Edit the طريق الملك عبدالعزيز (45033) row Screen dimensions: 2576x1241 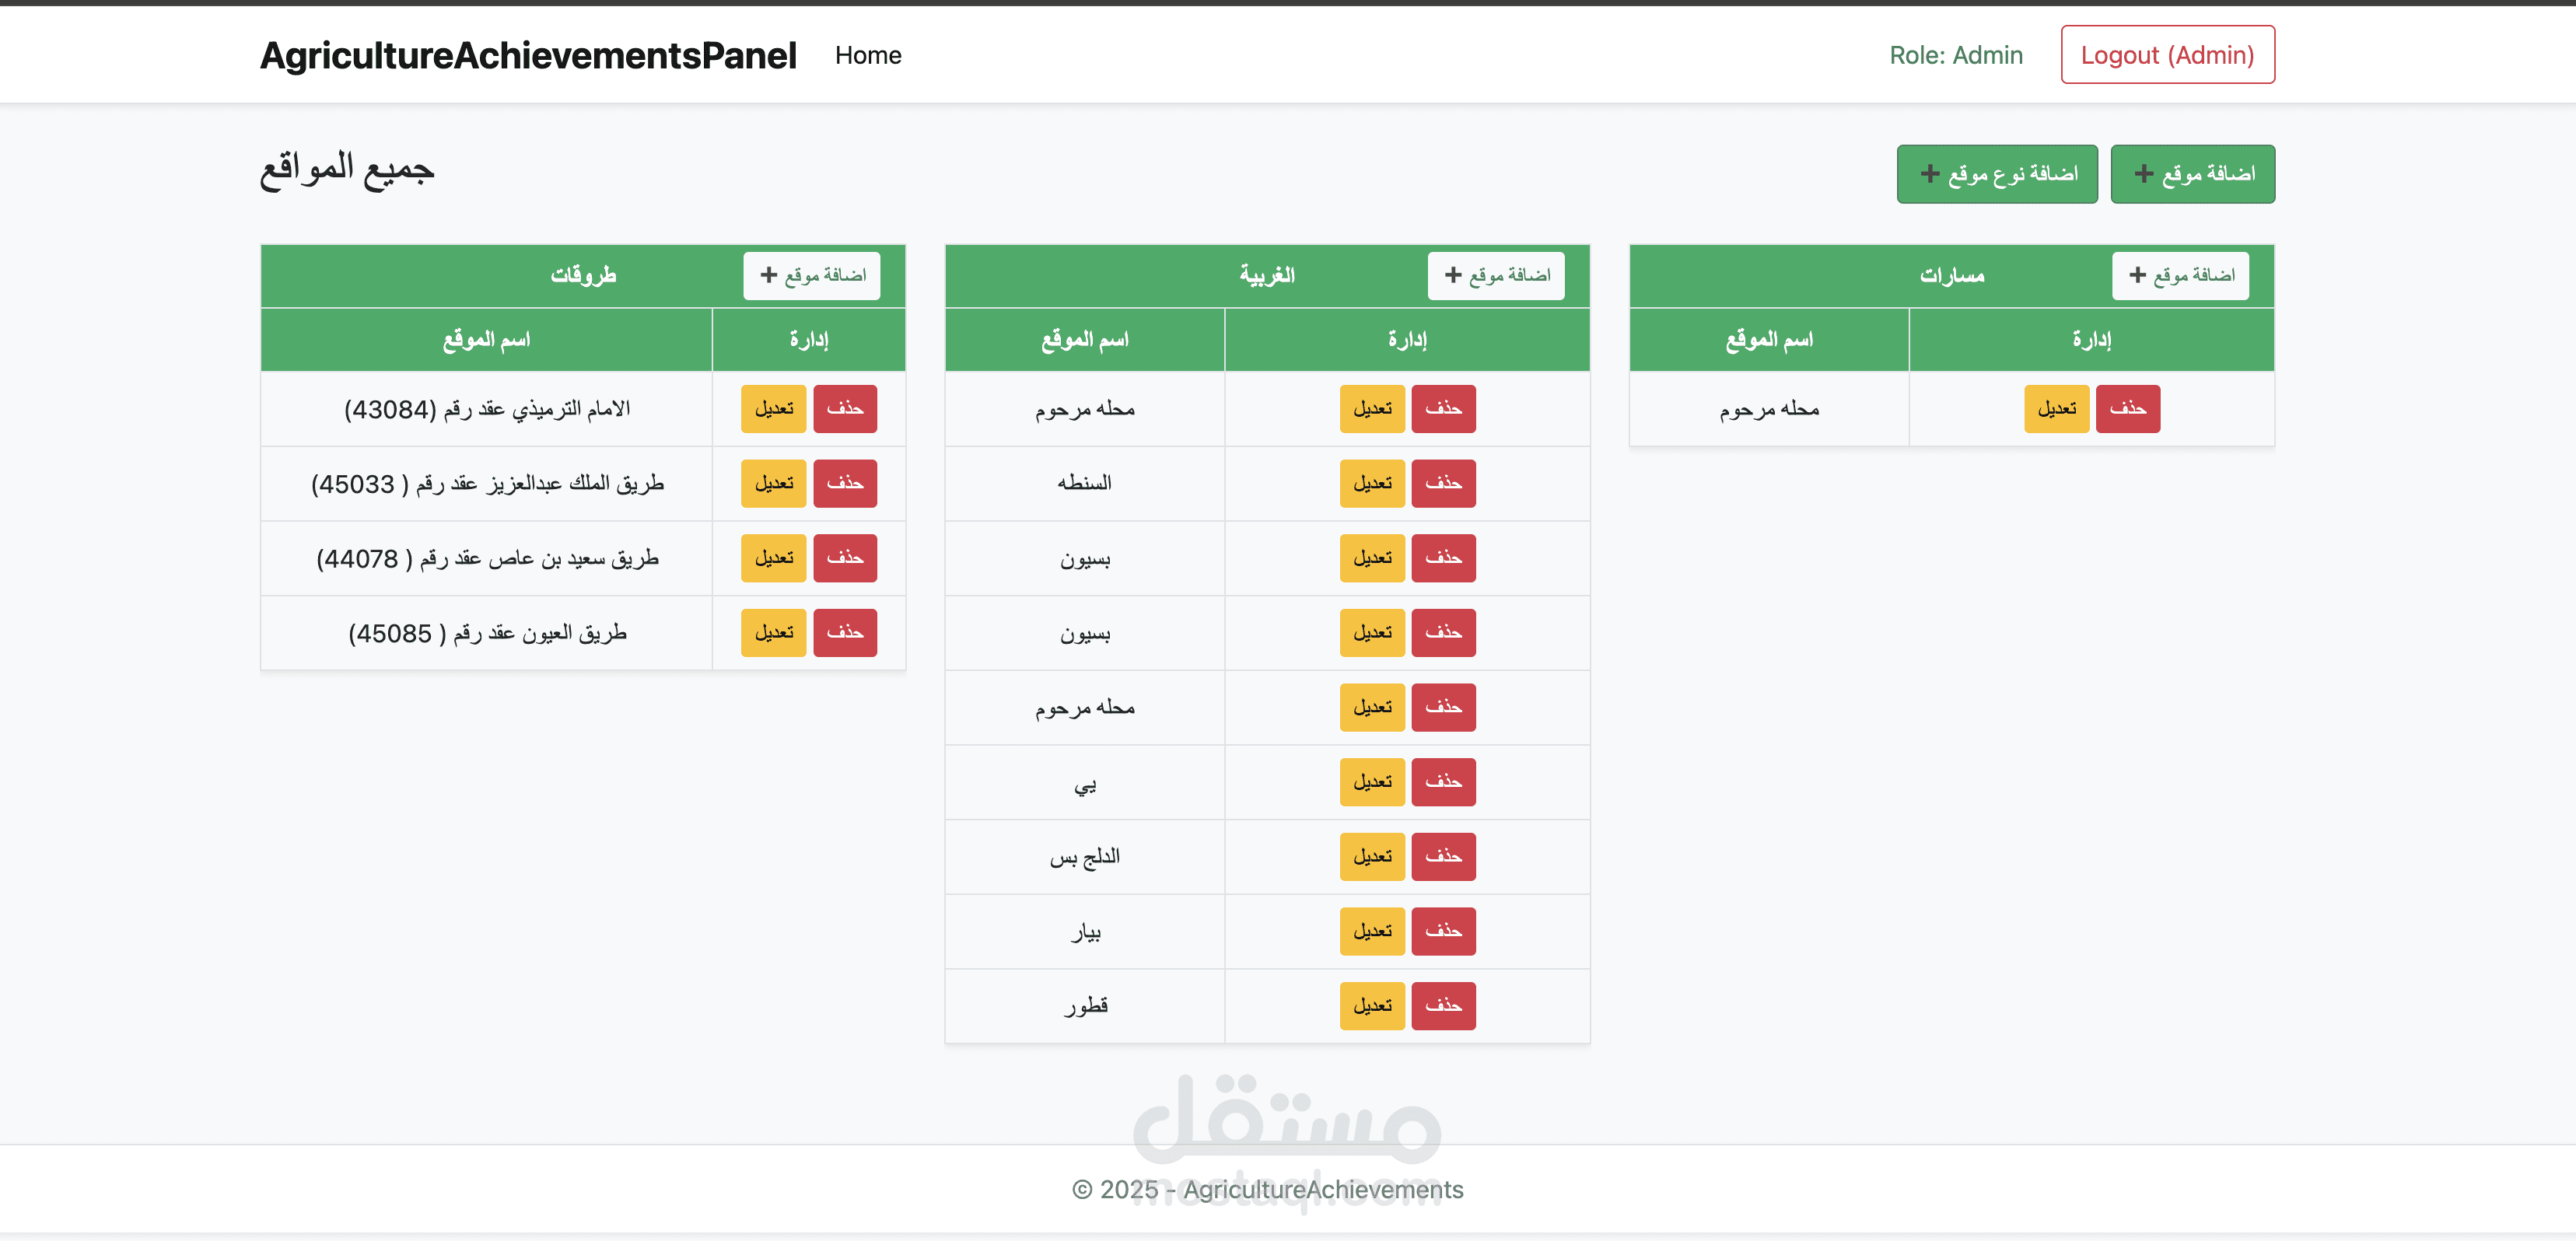click(x=773, y=483)
